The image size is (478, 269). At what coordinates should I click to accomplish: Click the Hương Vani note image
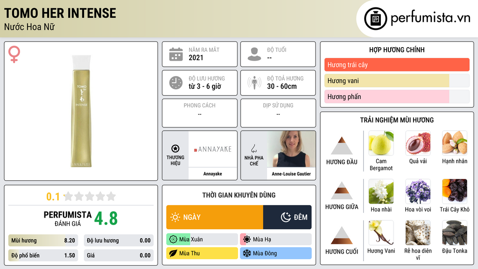click(381, 233)
